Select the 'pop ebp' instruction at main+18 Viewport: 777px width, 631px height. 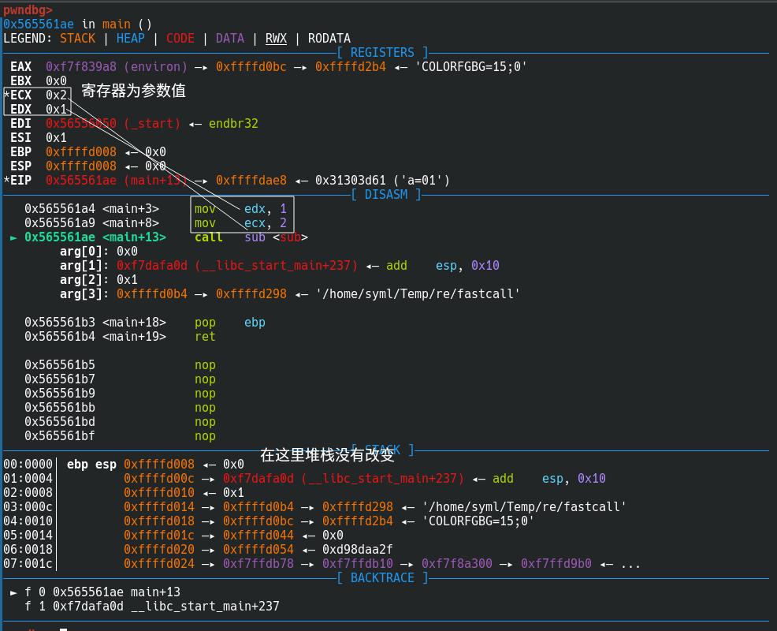click(230, 323)
